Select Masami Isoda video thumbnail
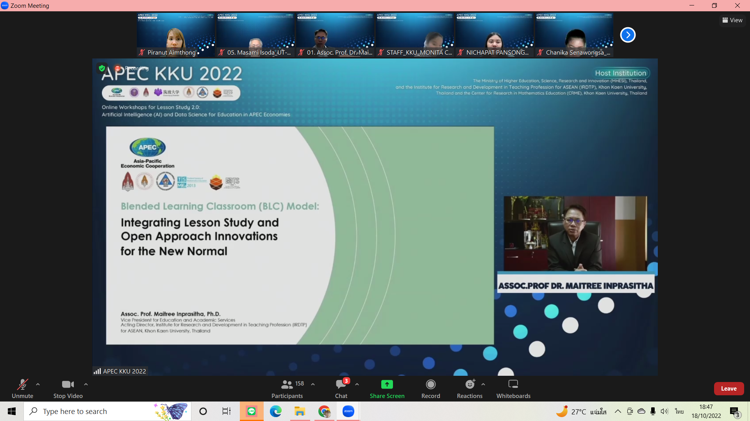This screenshot has width=750, height=421. click(x=255, y=35)
